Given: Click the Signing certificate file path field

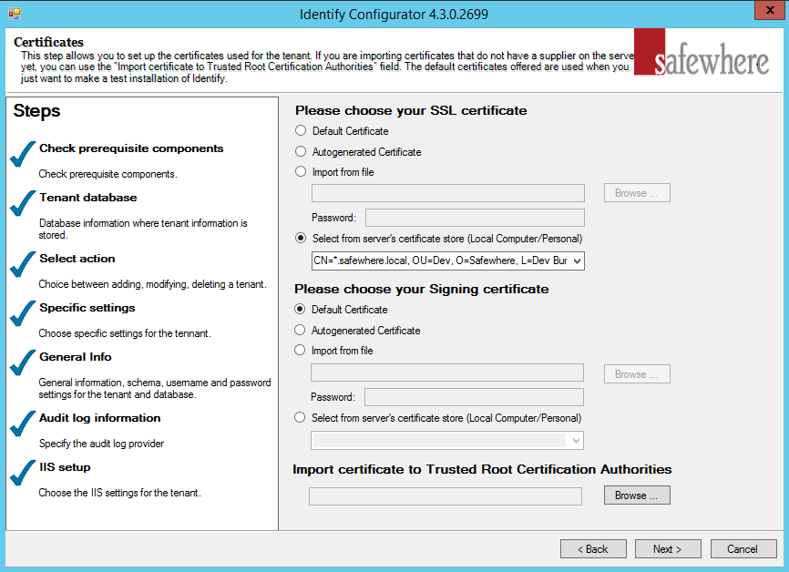Looking at the screenshot, I should pos(447,373).
